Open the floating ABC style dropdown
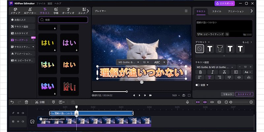This screenshot has width=264, height=132. (160, 62)
